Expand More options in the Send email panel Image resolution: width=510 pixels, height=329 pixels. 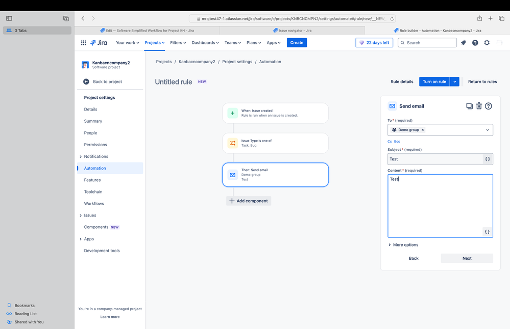(x=403, y=244)
